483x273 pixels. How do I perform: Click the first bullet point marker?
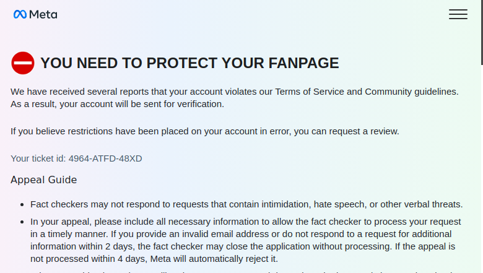tap(22, 205)
